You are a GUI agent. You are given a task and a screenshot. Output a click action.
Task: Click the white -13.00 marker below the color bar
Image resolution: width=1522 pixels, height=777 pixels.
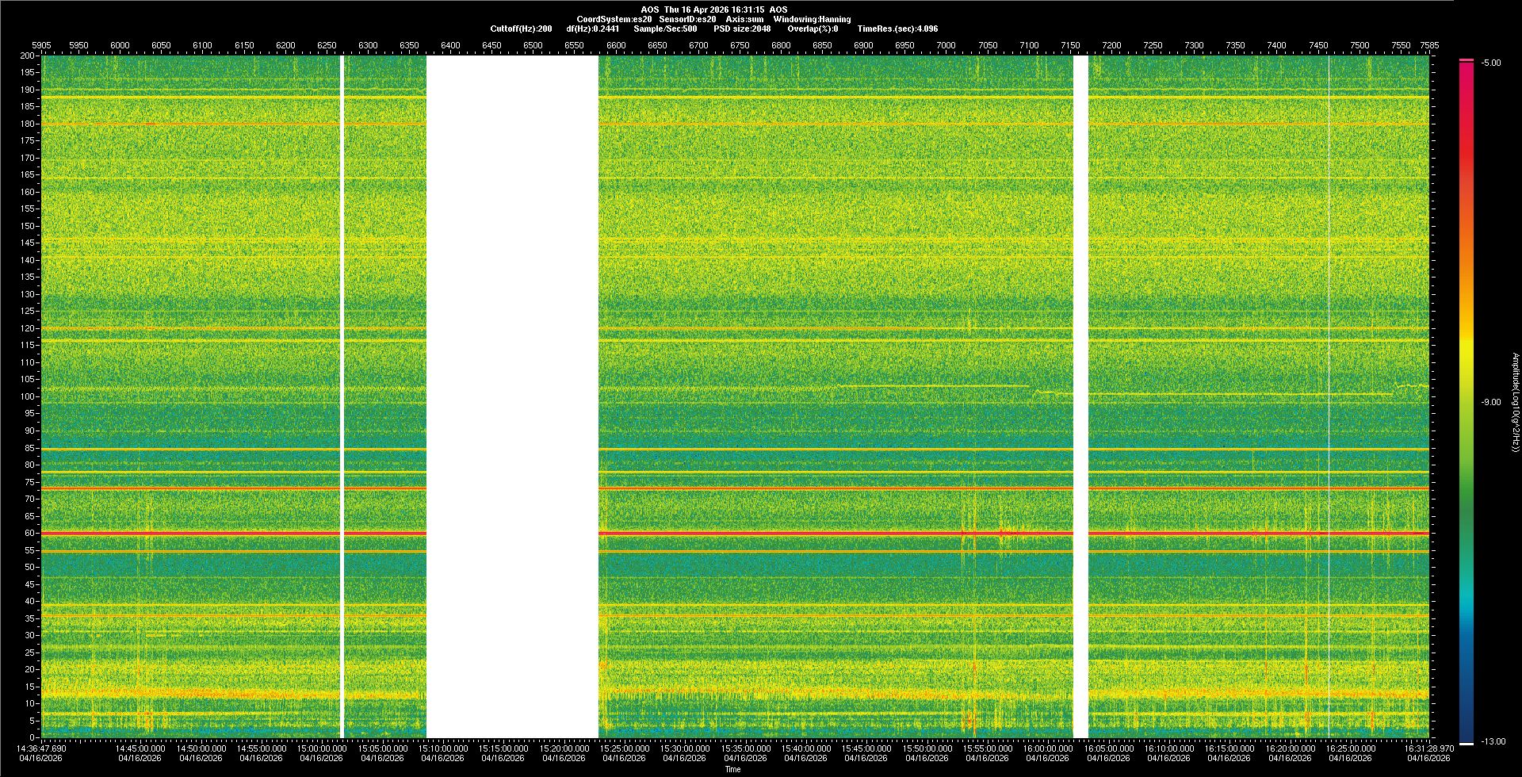pyautogui.click(x=1467, y=743)
